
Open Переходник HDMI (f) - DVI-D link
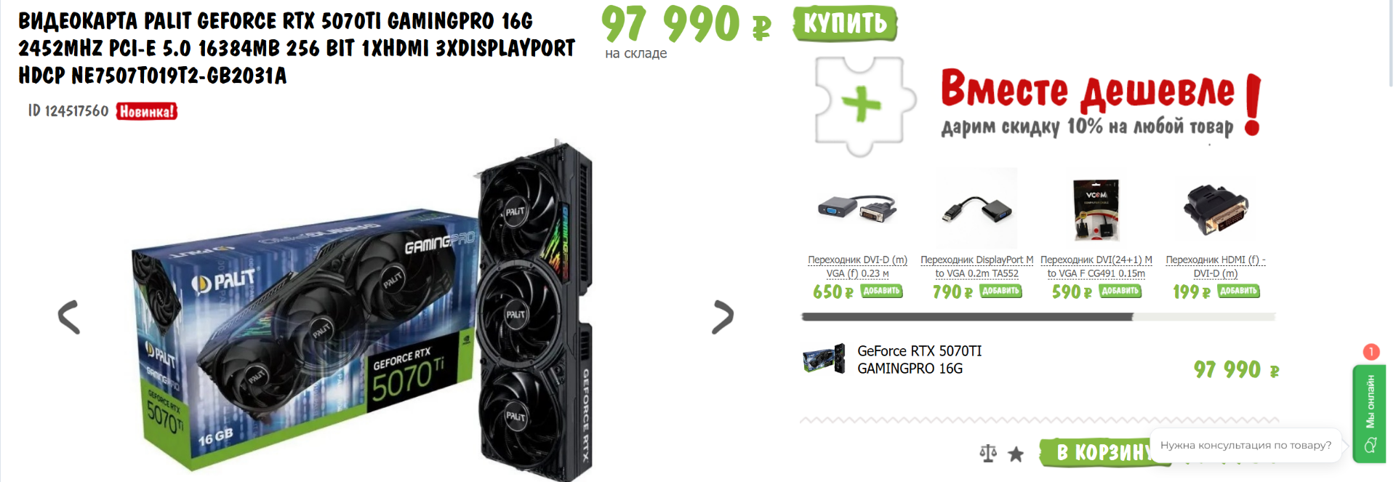click(1215, 266)
